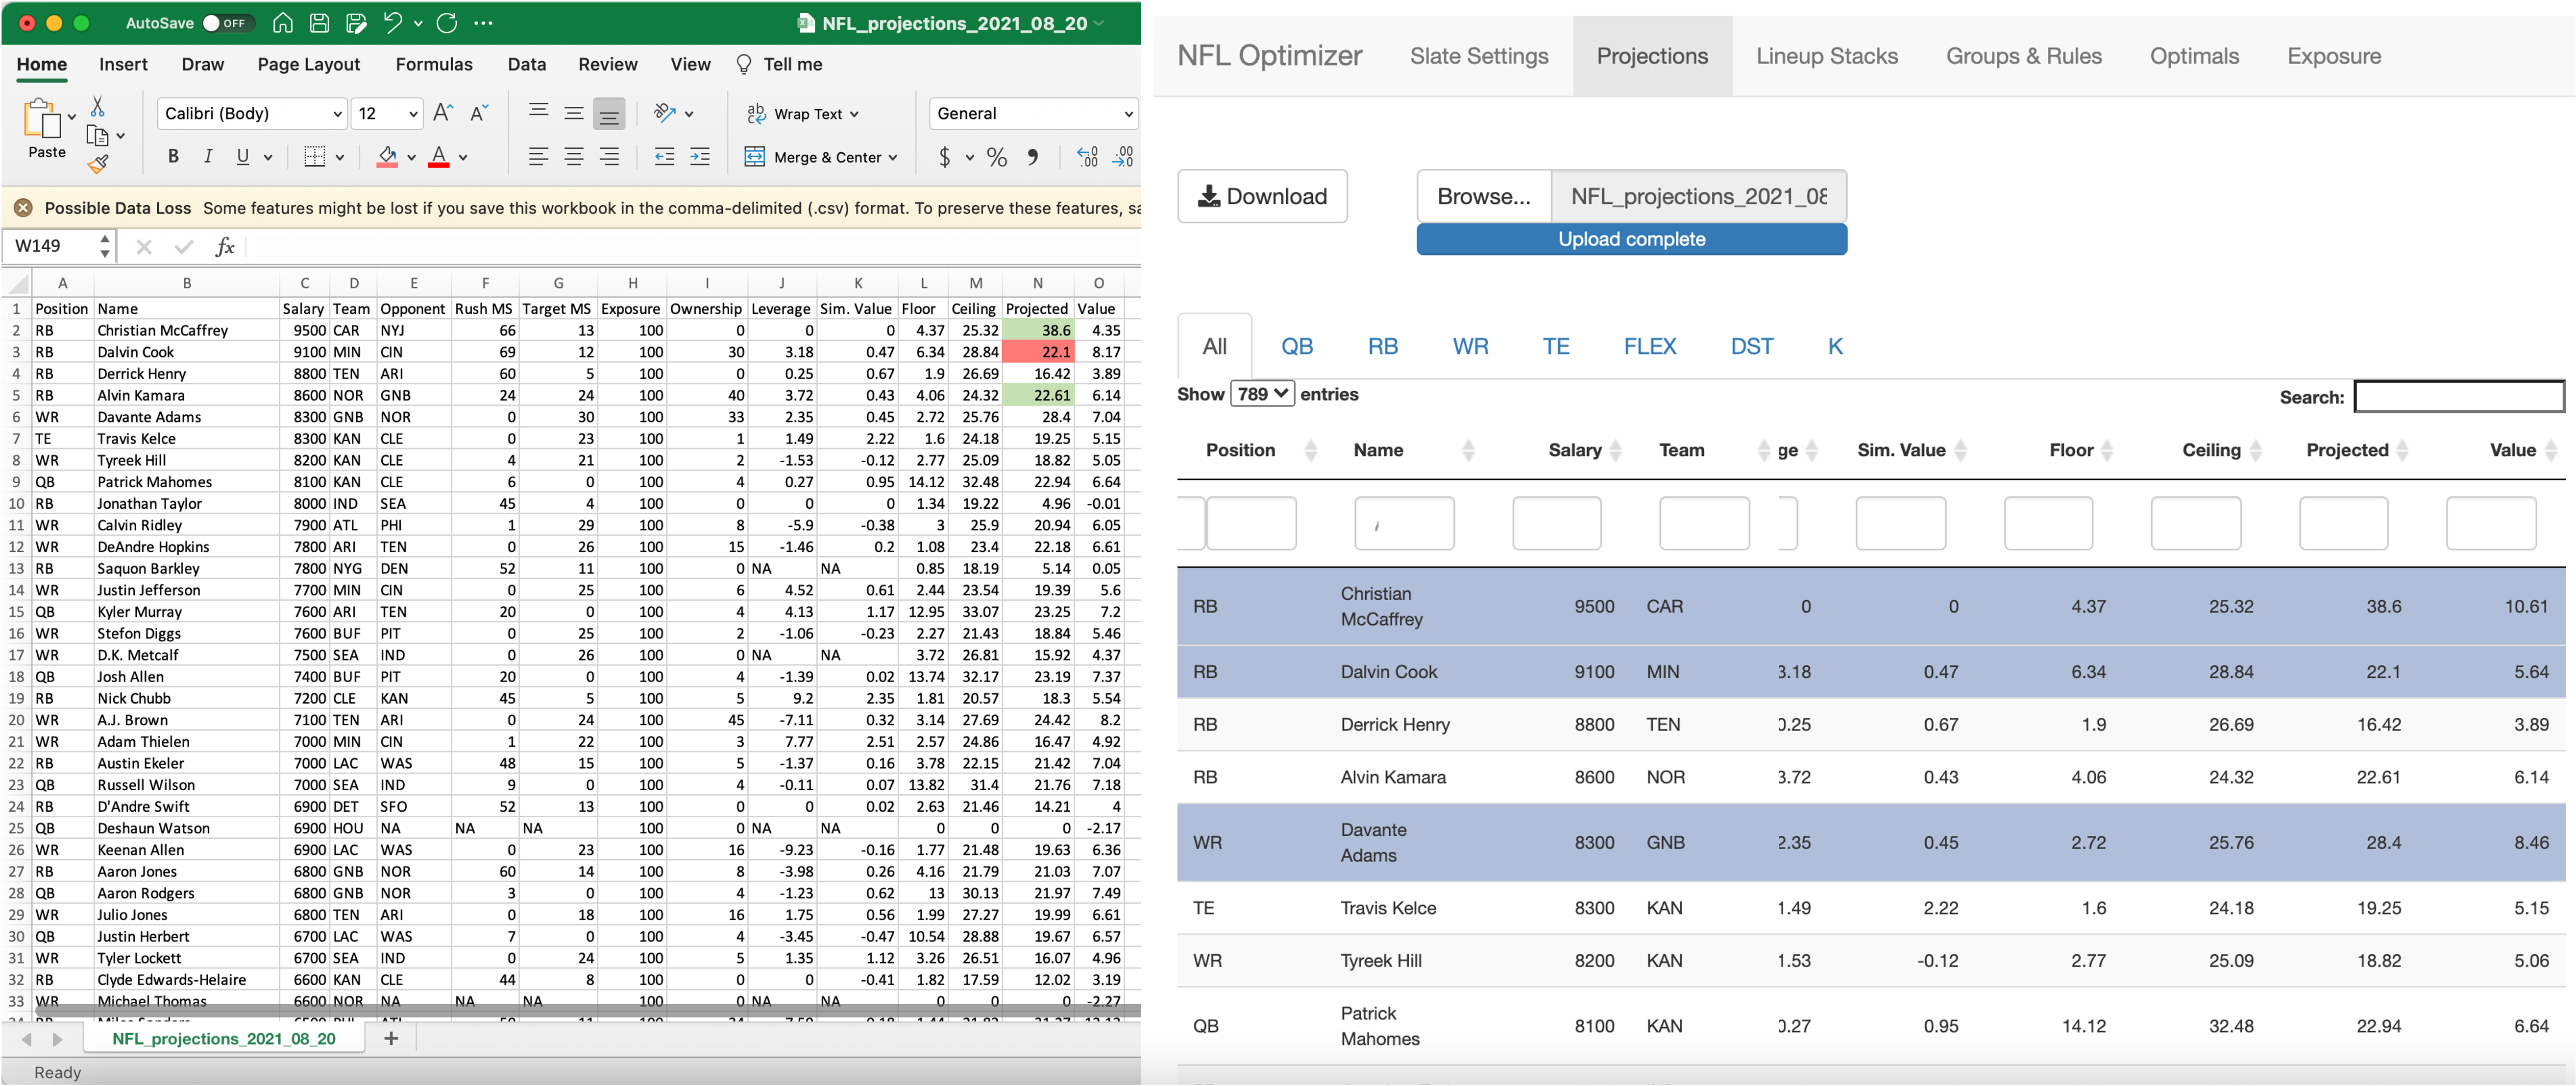Image resolution: width=2576 pixels, height=1086 pixels.
Task: Click the percent style icon
Action: click(997, 157)
